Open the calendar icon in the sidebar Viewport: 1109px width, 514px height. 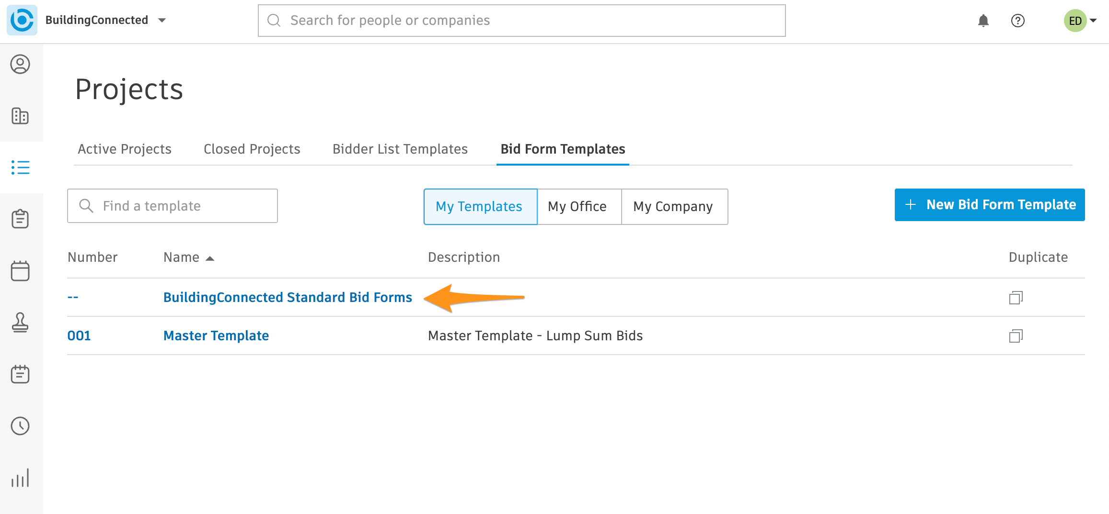pyautogui.click(x=20, y=271)
